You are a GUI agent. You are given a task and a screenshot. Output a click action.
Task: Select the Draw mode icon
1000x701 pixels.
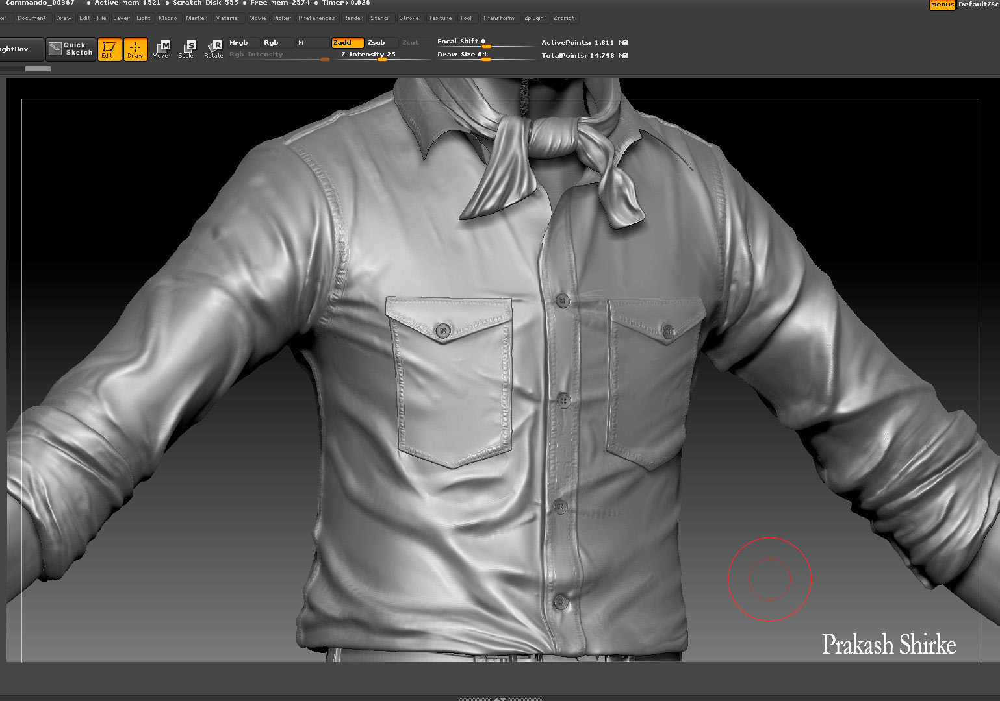[135, 49]
